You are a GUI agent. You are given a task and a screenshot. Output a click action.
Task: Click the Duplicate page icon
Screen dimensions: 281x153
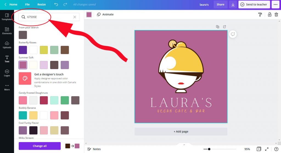(218, 27)
